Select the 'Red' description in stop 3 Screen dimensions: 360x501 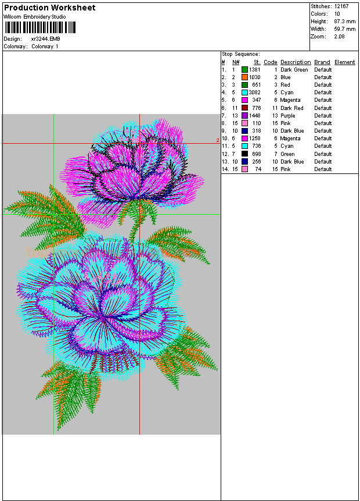pyautogui.click(x=285, y=85)
